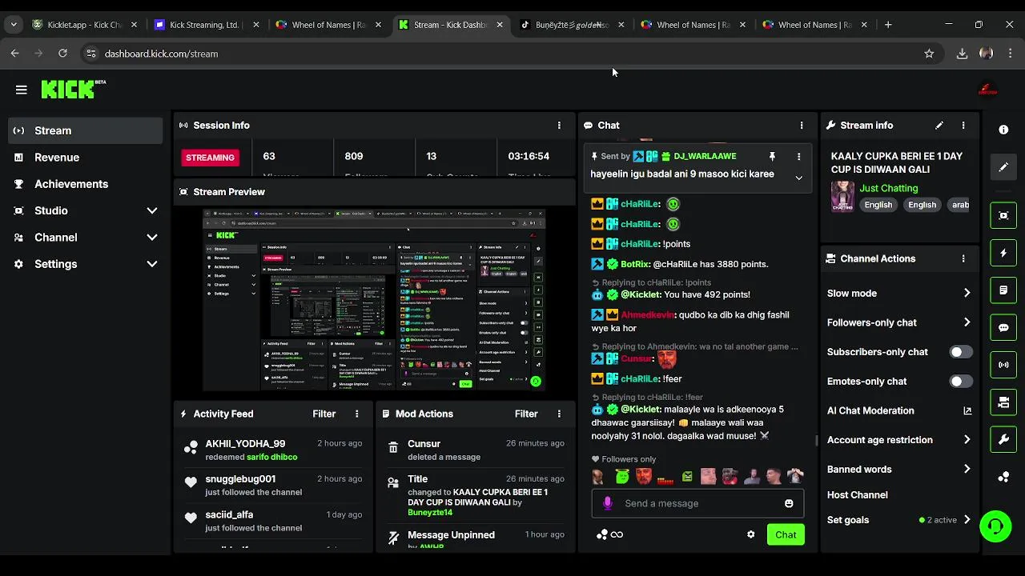
Task: Click the green angel emote in quick emote row
Action: point(622,477)
